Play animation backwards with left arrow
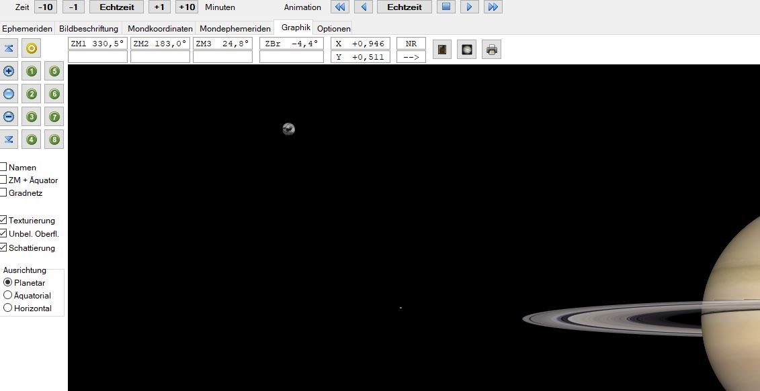Screen dimensions: 760x391 364,7
